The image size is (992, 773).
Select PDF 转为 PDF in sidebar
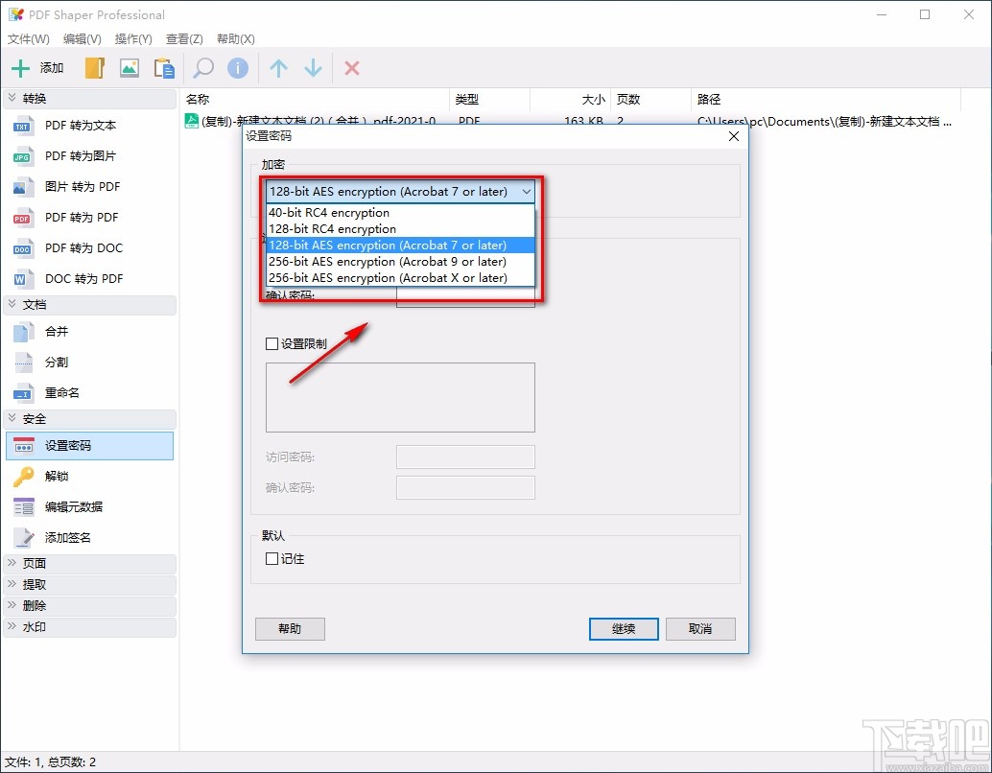[89, 217]
